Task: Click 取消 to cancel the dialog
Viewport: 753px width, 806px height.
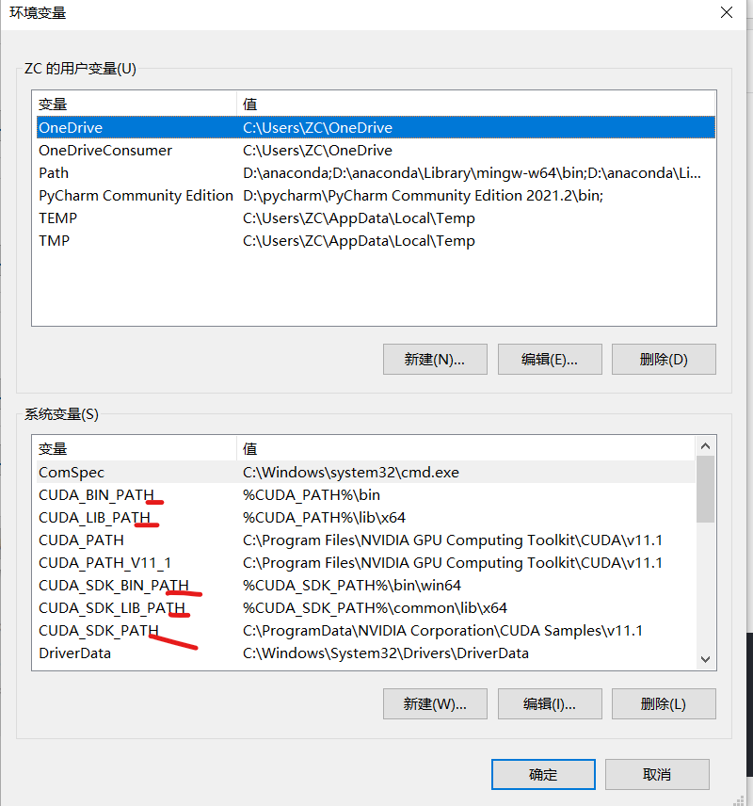Action: coord(657,774)
